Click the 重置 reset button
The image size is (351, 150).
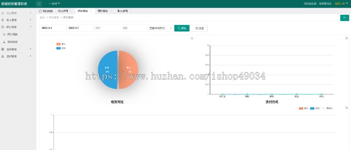tap(199, 28)
